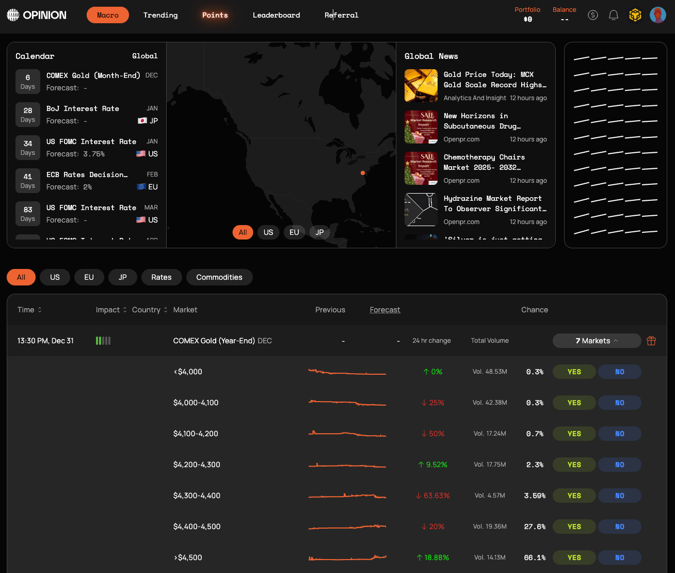The height and width of the screenshot is (573, 675).
Task: Select the JP filter on the map
Action: pyautogui.click(x=319, y=232)
